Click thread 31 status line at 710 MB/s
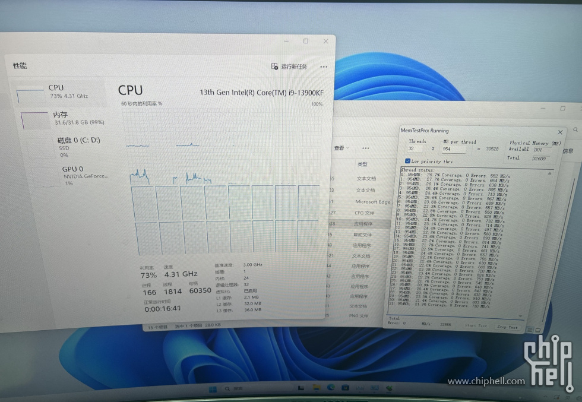 click(439, 305)
